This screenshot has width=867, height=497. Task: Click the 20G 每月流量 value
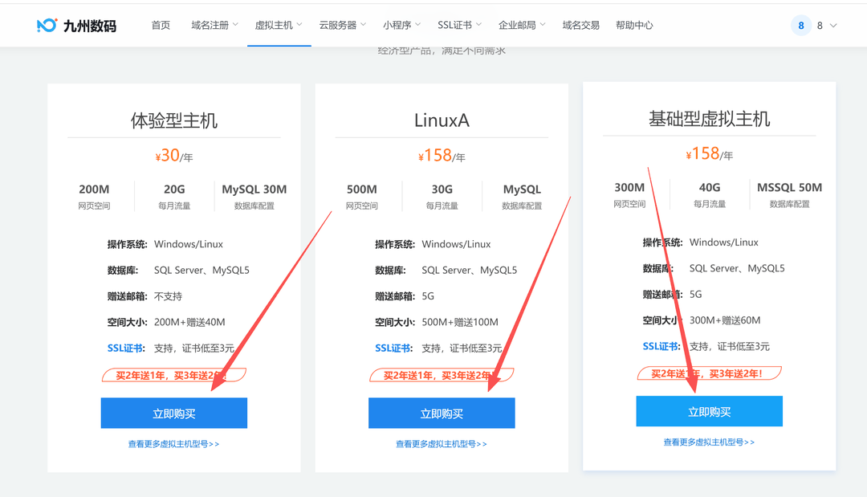coord(174,189)
